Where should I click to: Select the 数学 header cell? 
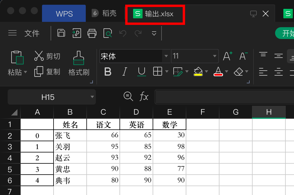pyautogui.click(x=169, y=124)
